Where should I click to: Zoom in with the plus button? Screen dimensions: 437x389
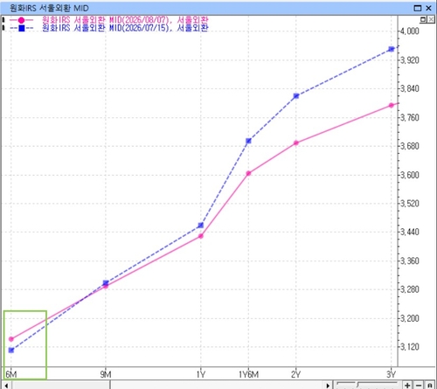(x=407, y=386)
